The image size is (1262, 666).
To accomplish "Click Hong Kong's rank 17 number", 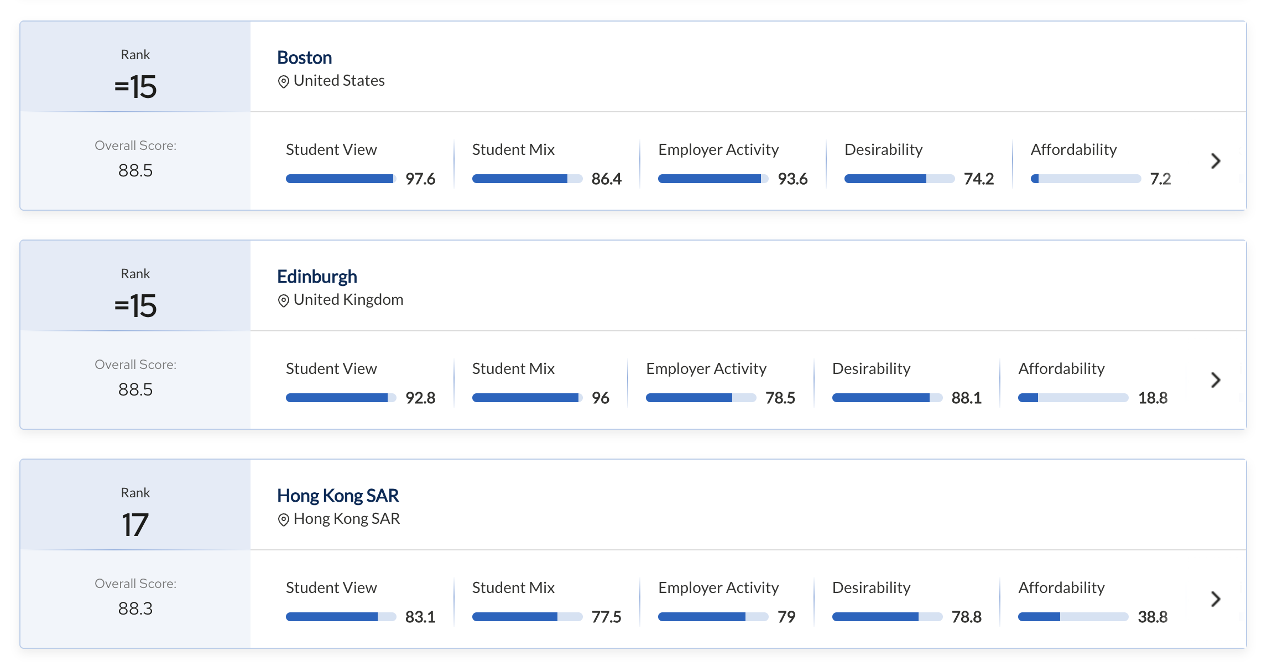I will click(x=135, y=525).
